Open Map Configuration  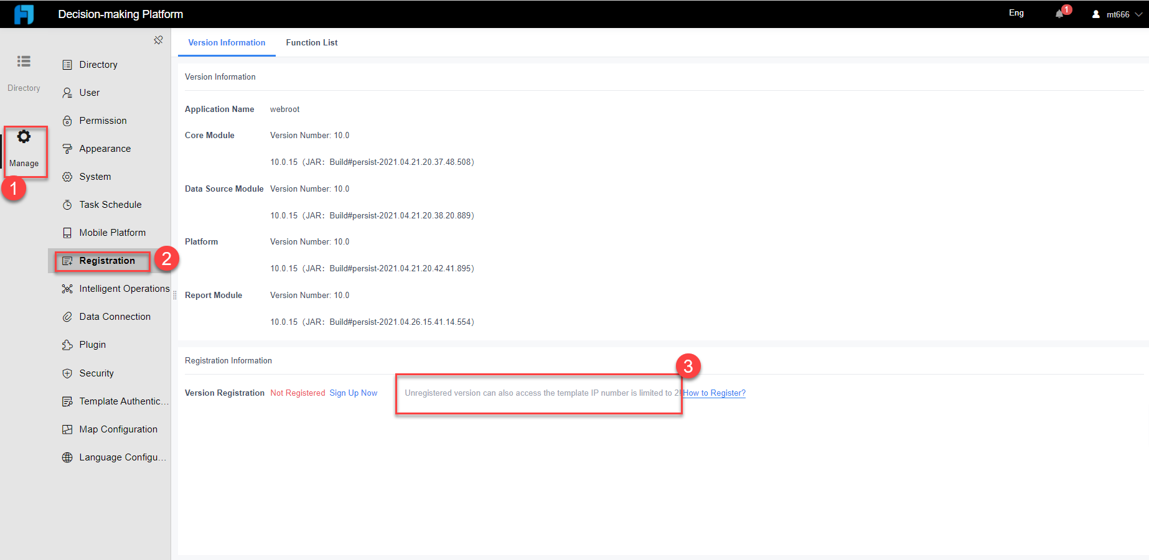[x=118, y=429]
